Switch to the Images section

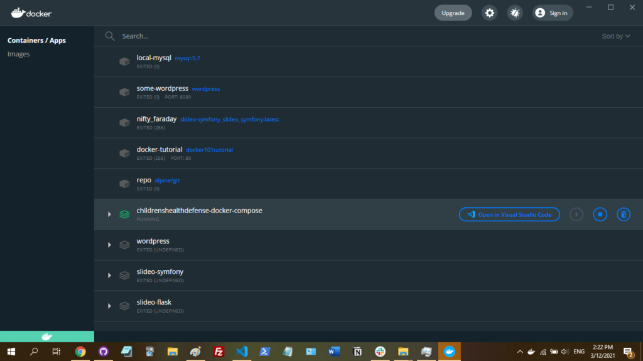coord(19,55)
